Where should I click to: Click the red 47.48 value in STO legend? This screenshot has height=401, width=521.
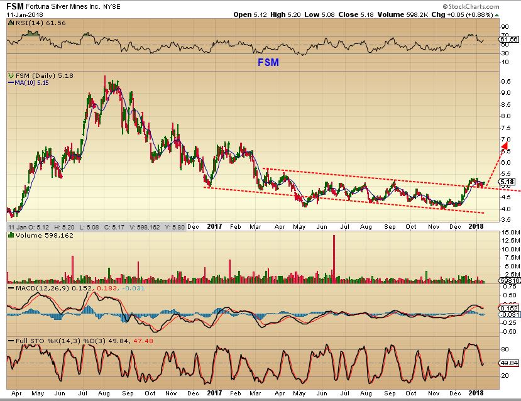[x=143, y=341]
